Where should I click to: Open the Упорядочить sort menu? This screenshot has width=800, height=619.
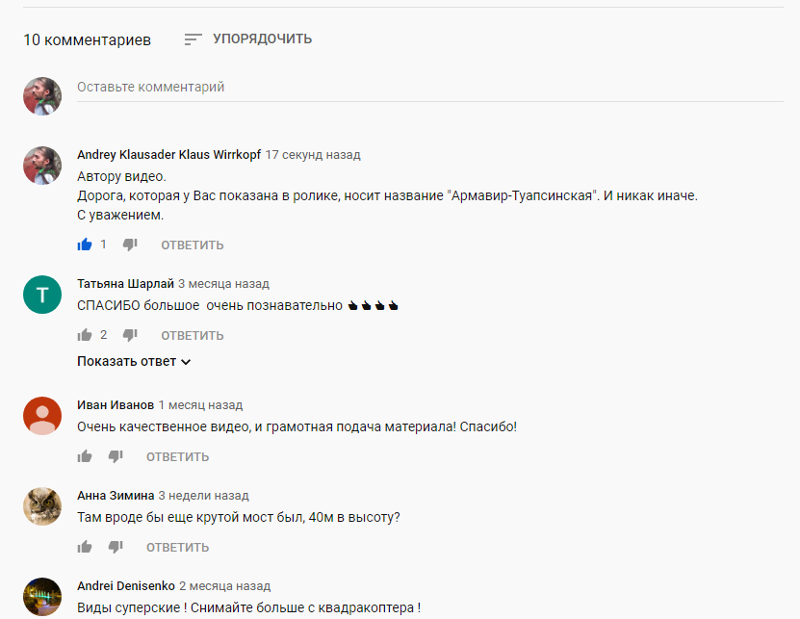point(248,39)
